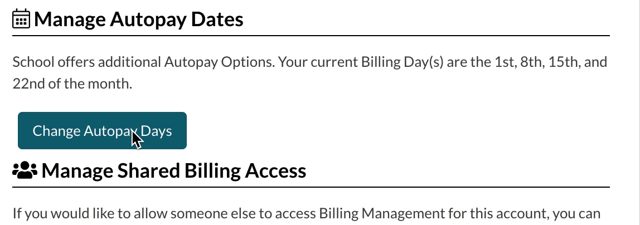This screenshot has height=225, width=640.
Task: Click the divider line under Manage Shared Billing Access
Action: coord(311,187)
